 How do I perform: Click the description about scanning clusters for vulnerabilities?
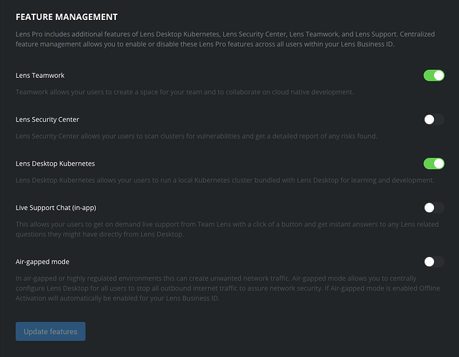197,136
